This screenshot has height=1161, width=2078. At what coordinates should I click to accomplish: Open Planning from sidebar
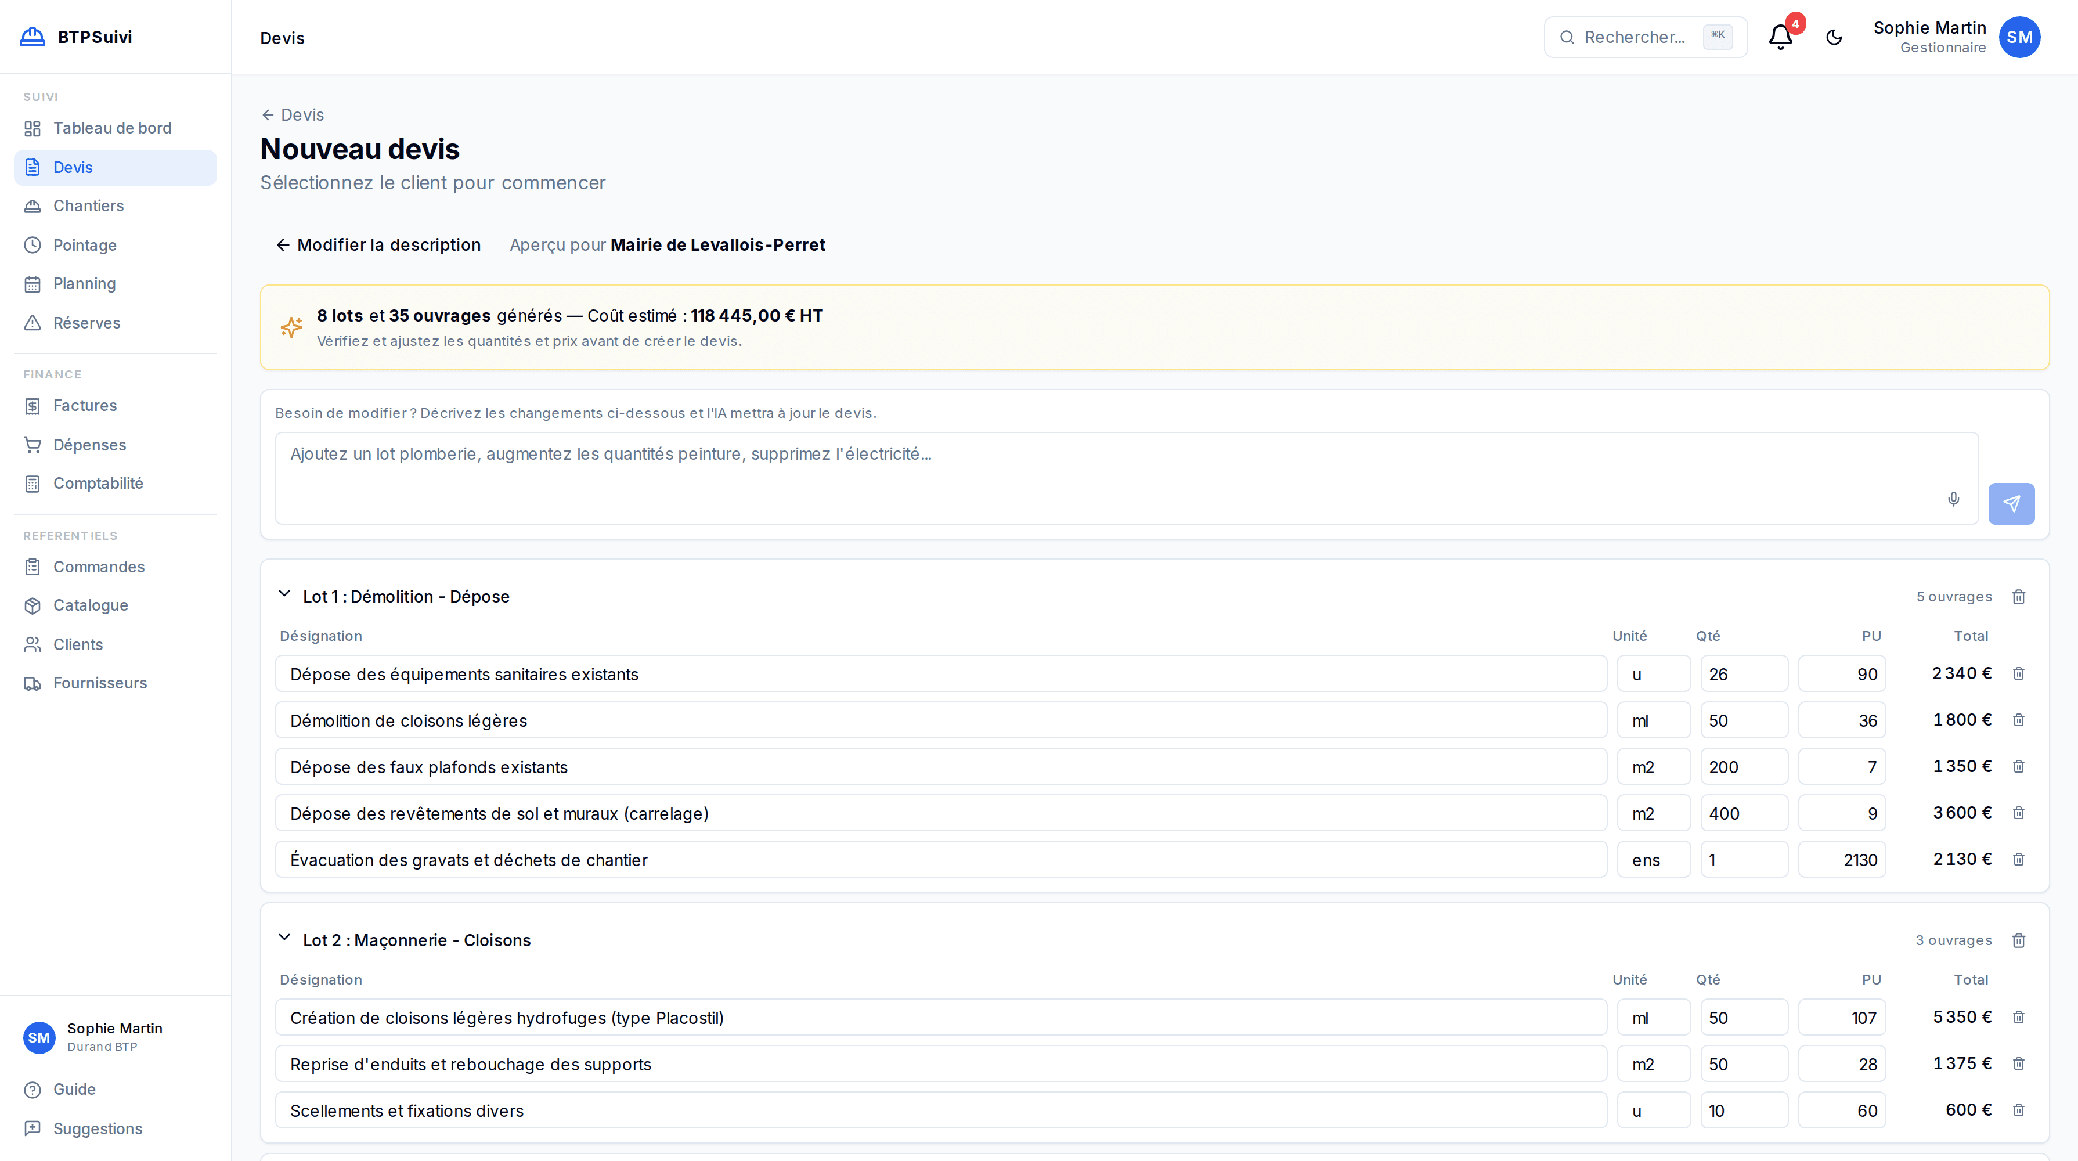coord(116,284)
